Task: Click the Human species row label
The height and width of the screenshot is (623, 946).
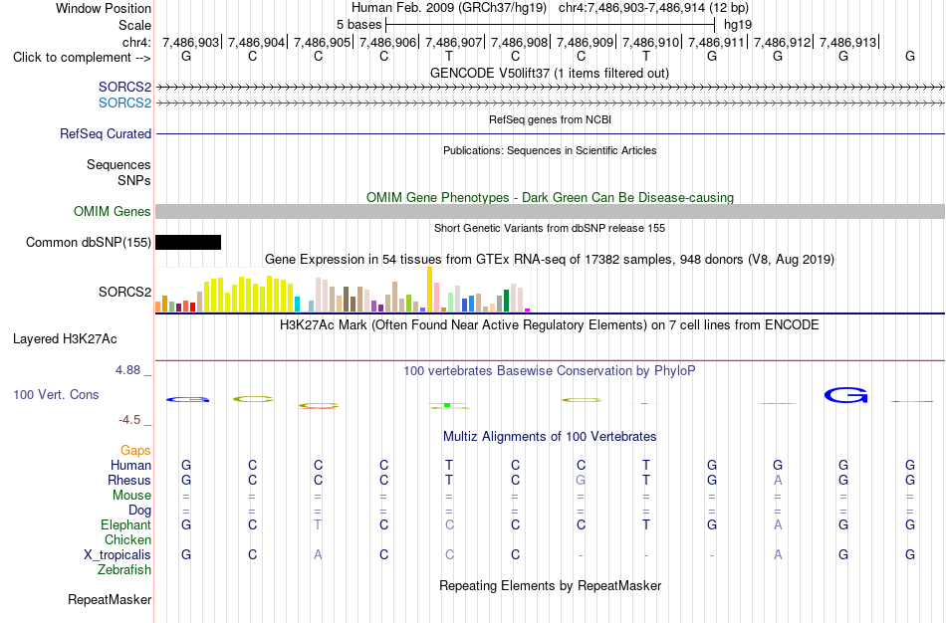Action: 130,465
